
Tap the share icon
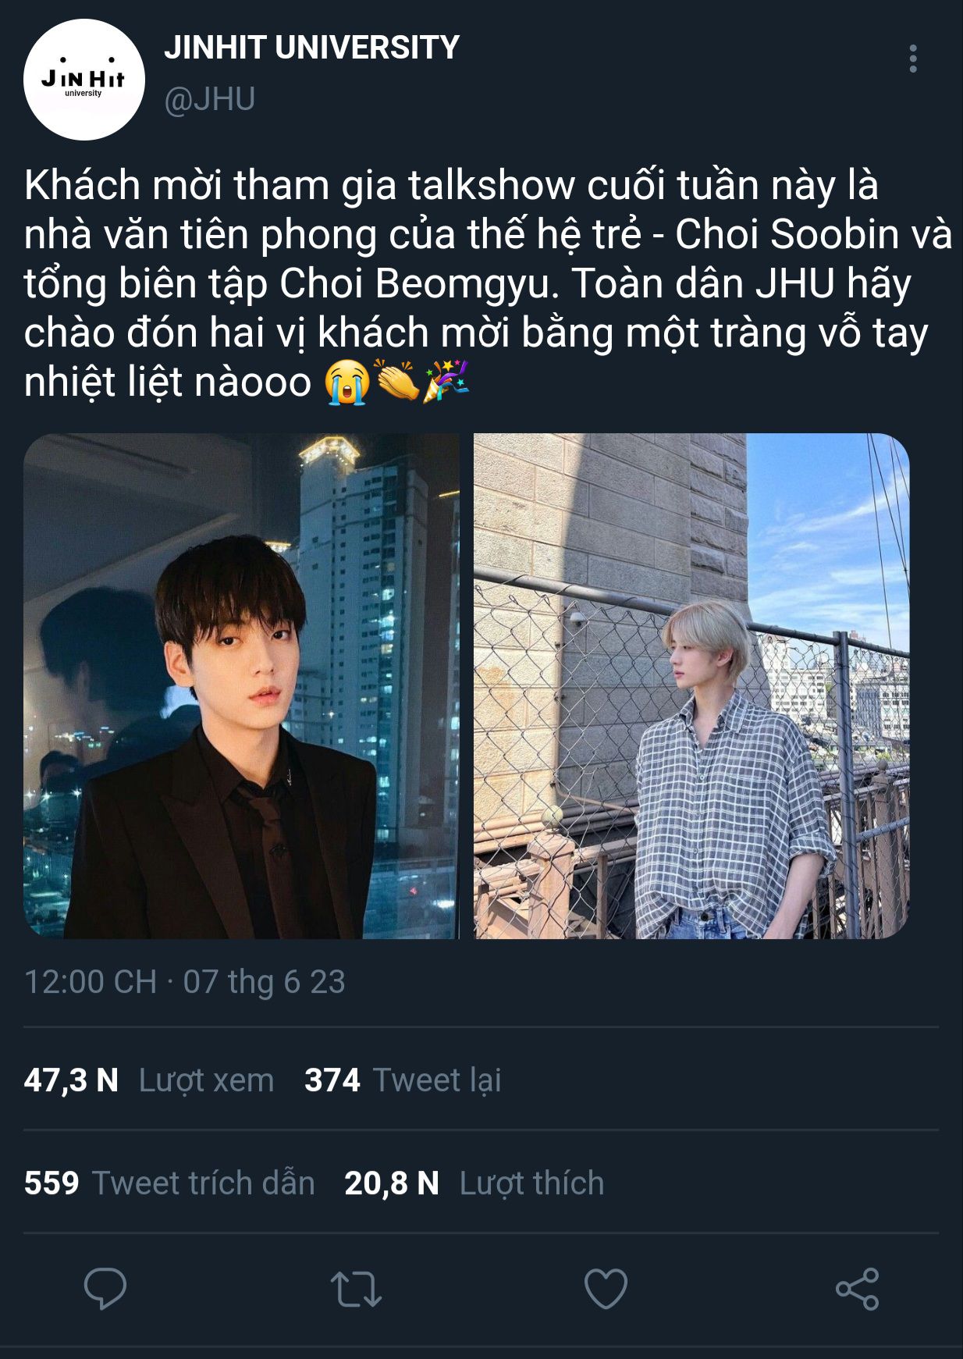pos(857,1289)
